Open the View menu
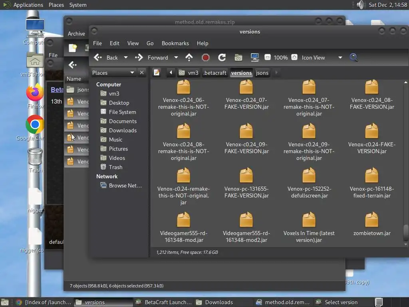 133,43
